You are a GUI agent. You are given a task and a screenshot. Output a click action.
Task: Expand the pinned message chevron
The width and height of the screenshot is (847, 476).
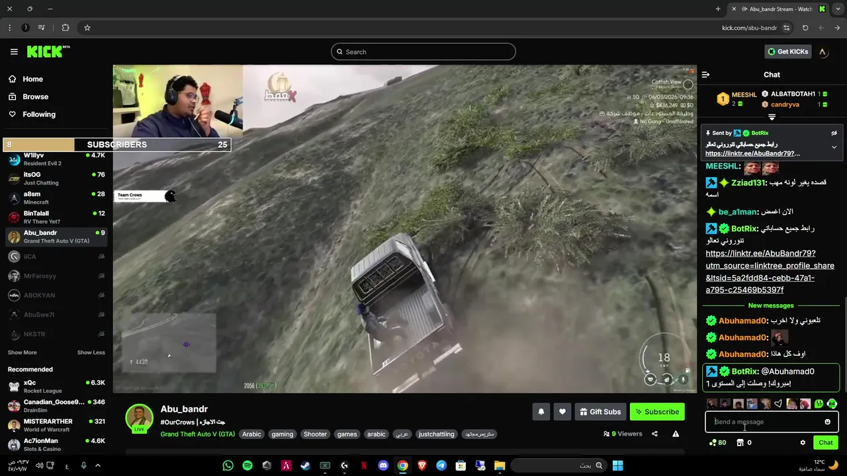pyautogui.click(x=834, y=147)
